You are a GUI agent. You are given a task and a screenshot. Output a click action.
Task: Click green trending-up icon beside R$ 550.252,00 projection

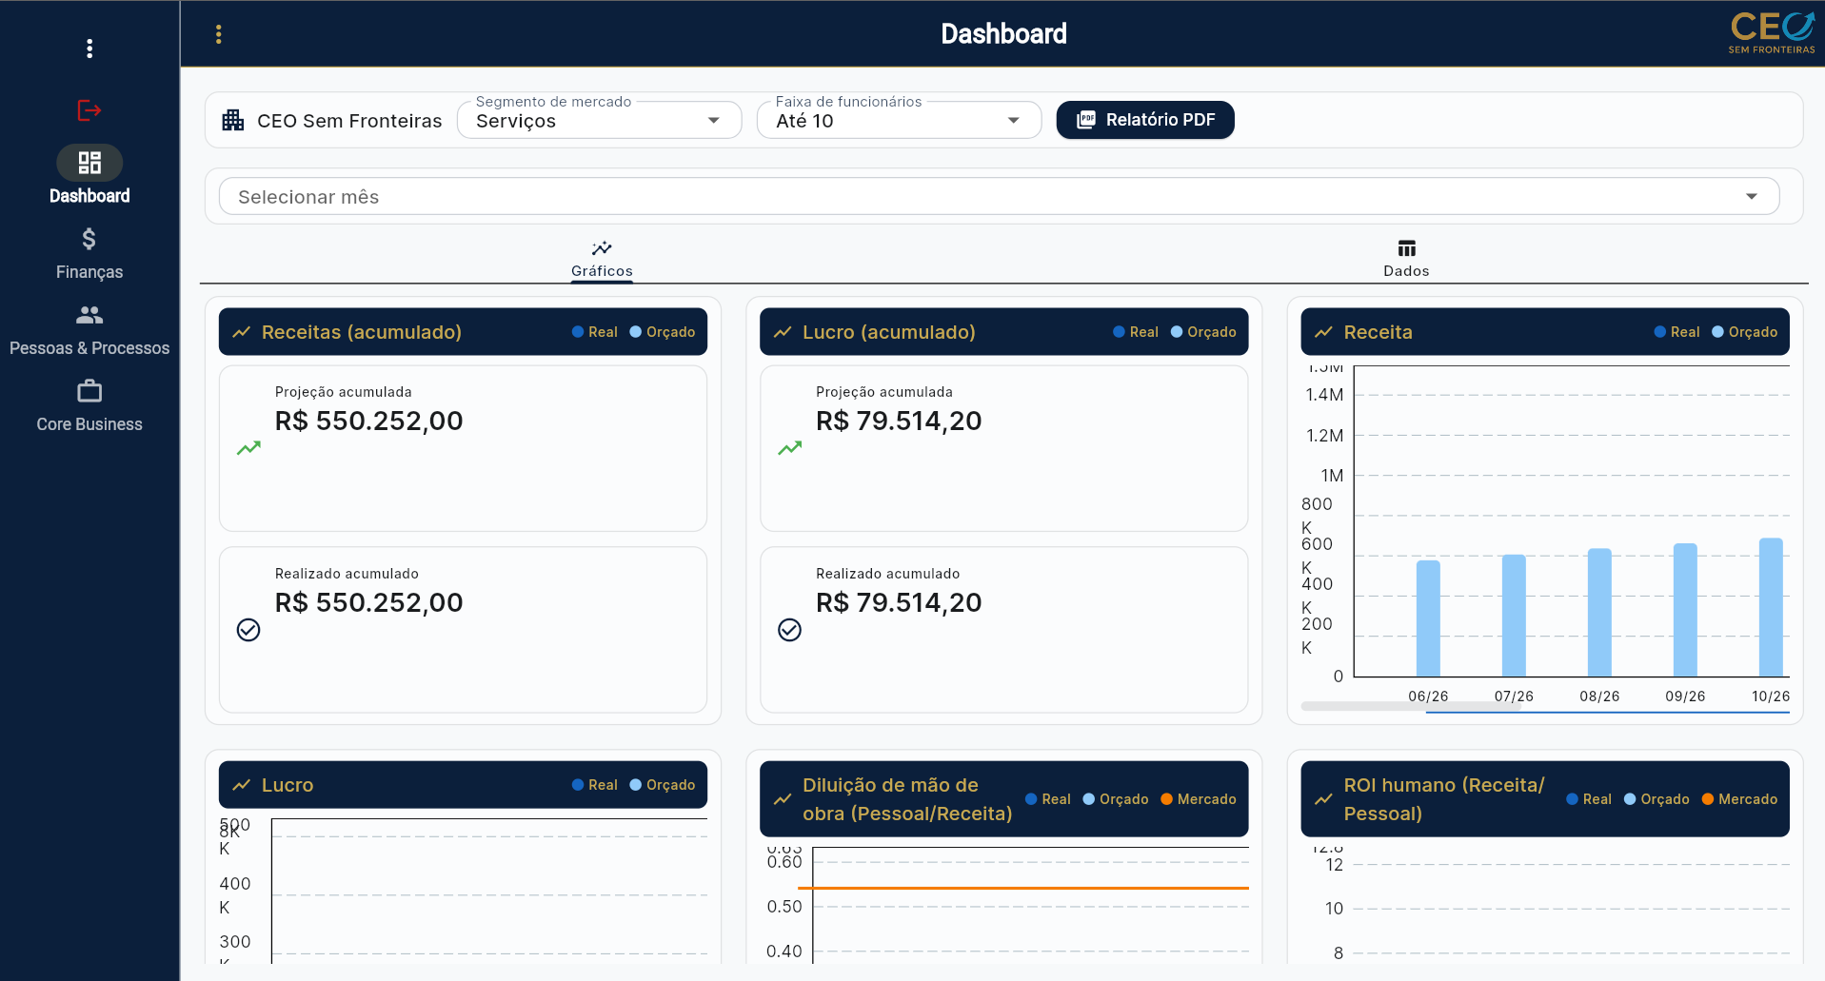(x=248, y=448)
